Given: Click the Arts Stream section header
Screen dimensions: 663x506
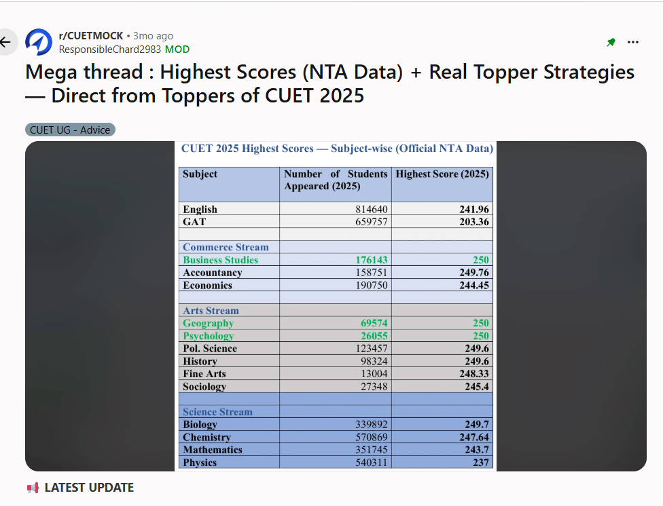Looking at the screenshot, I should tap(211, 311).
